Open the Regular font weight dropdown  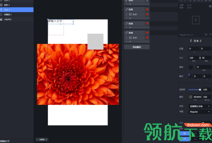click(200, 112)
